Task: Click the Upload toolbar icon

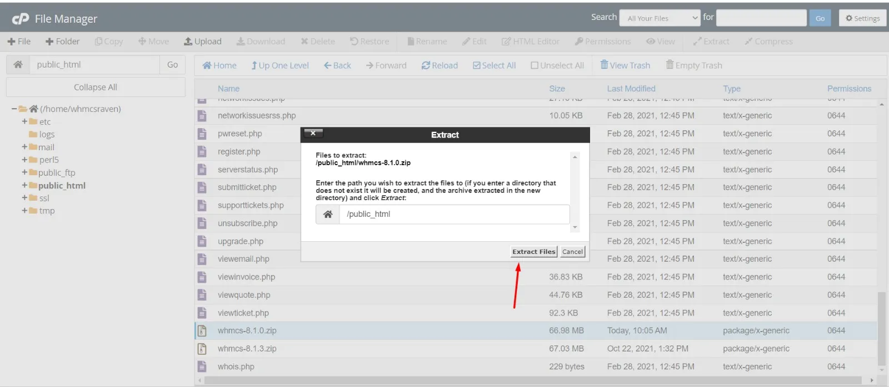Action: point(188,42)
